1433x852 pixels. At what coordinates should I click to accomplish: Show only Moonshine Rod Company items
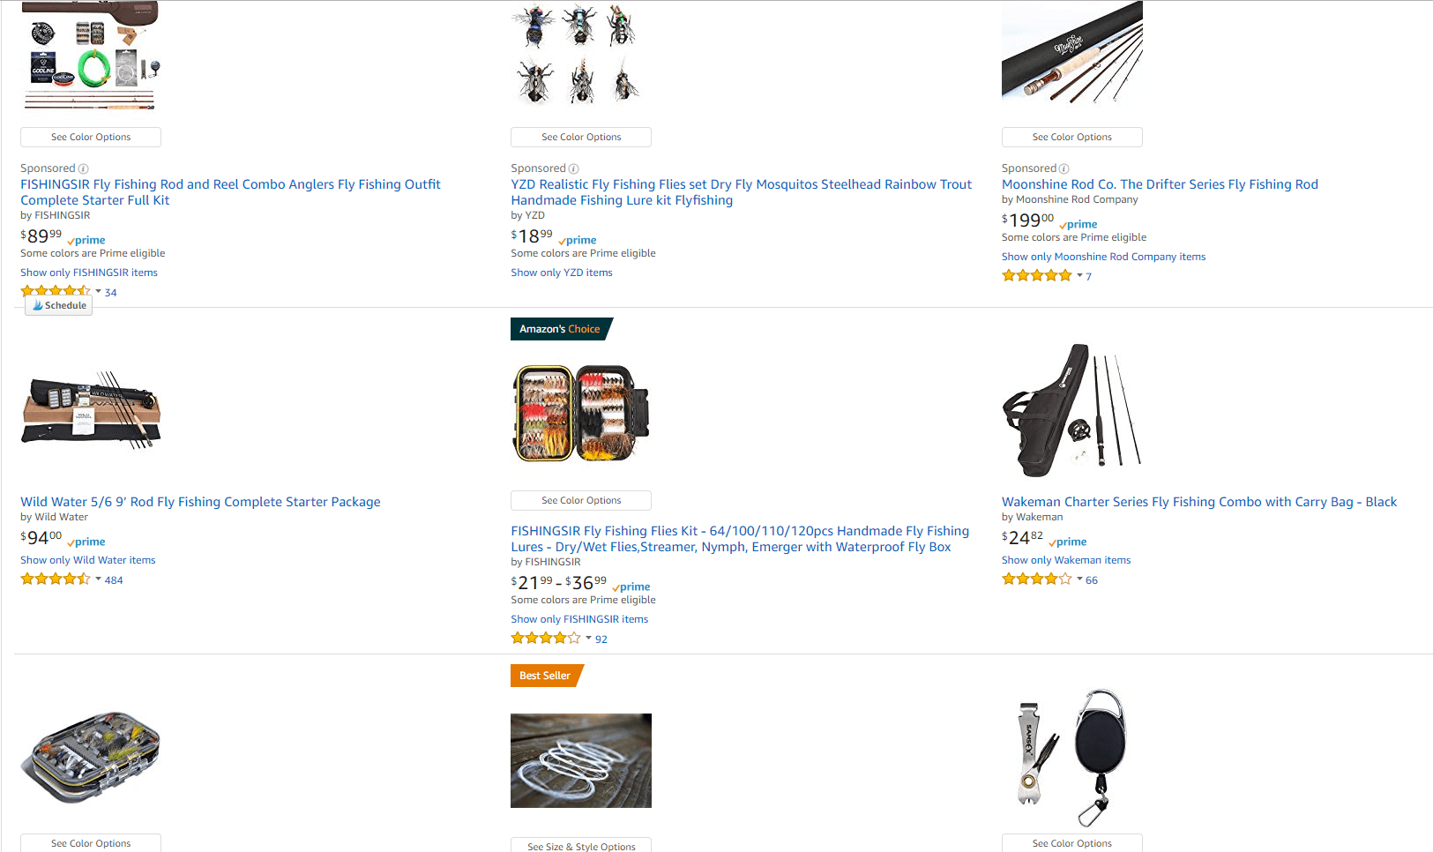pyautogui.click(x=1103, y=257)
